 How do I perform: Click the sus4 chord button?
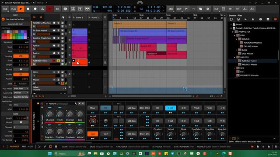click(x=105, y=134)
